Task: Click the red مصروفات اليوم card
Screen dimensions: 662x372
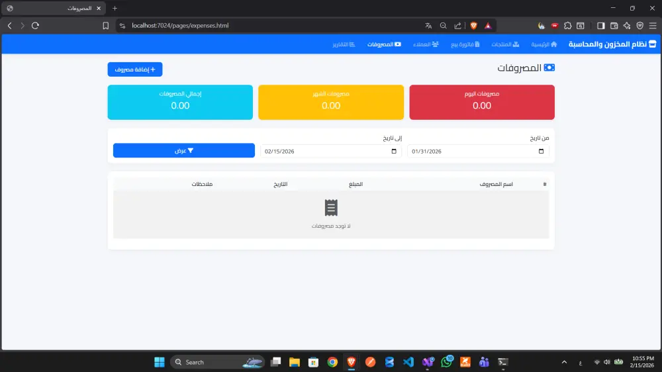Action: click(482, 102)
